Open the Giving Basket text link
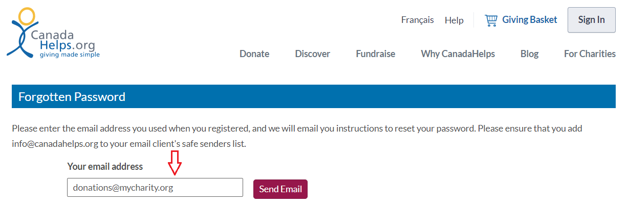The width and height of the screenshot is (628, 206). pyautogui.click(x=529, y=20)
